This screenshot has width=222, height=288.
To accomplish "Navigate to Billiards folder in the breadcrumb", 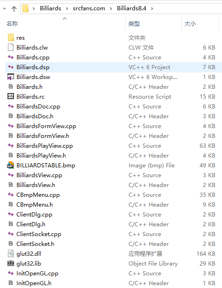I will pyautogui.click(x=50, y=8).
